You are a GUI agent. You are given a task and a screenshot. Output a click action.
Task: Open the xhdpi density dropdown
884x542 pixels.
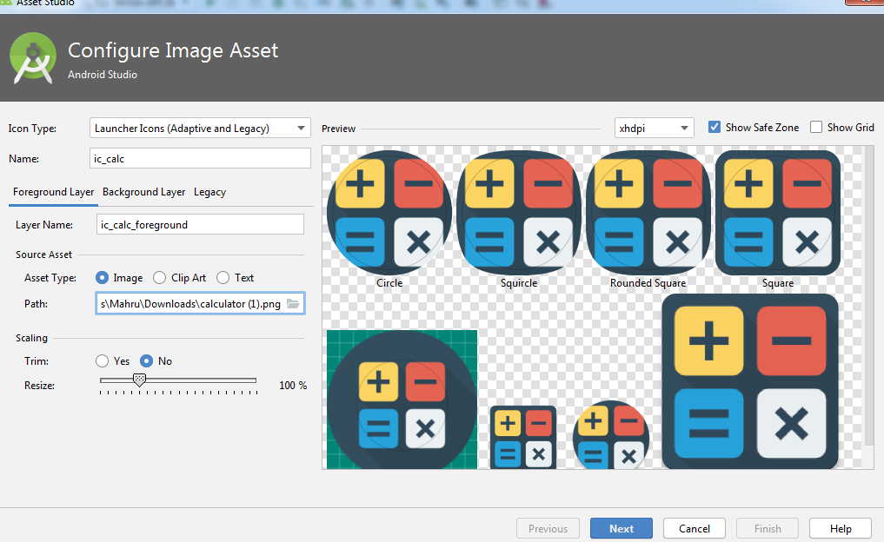click(654, 129)
